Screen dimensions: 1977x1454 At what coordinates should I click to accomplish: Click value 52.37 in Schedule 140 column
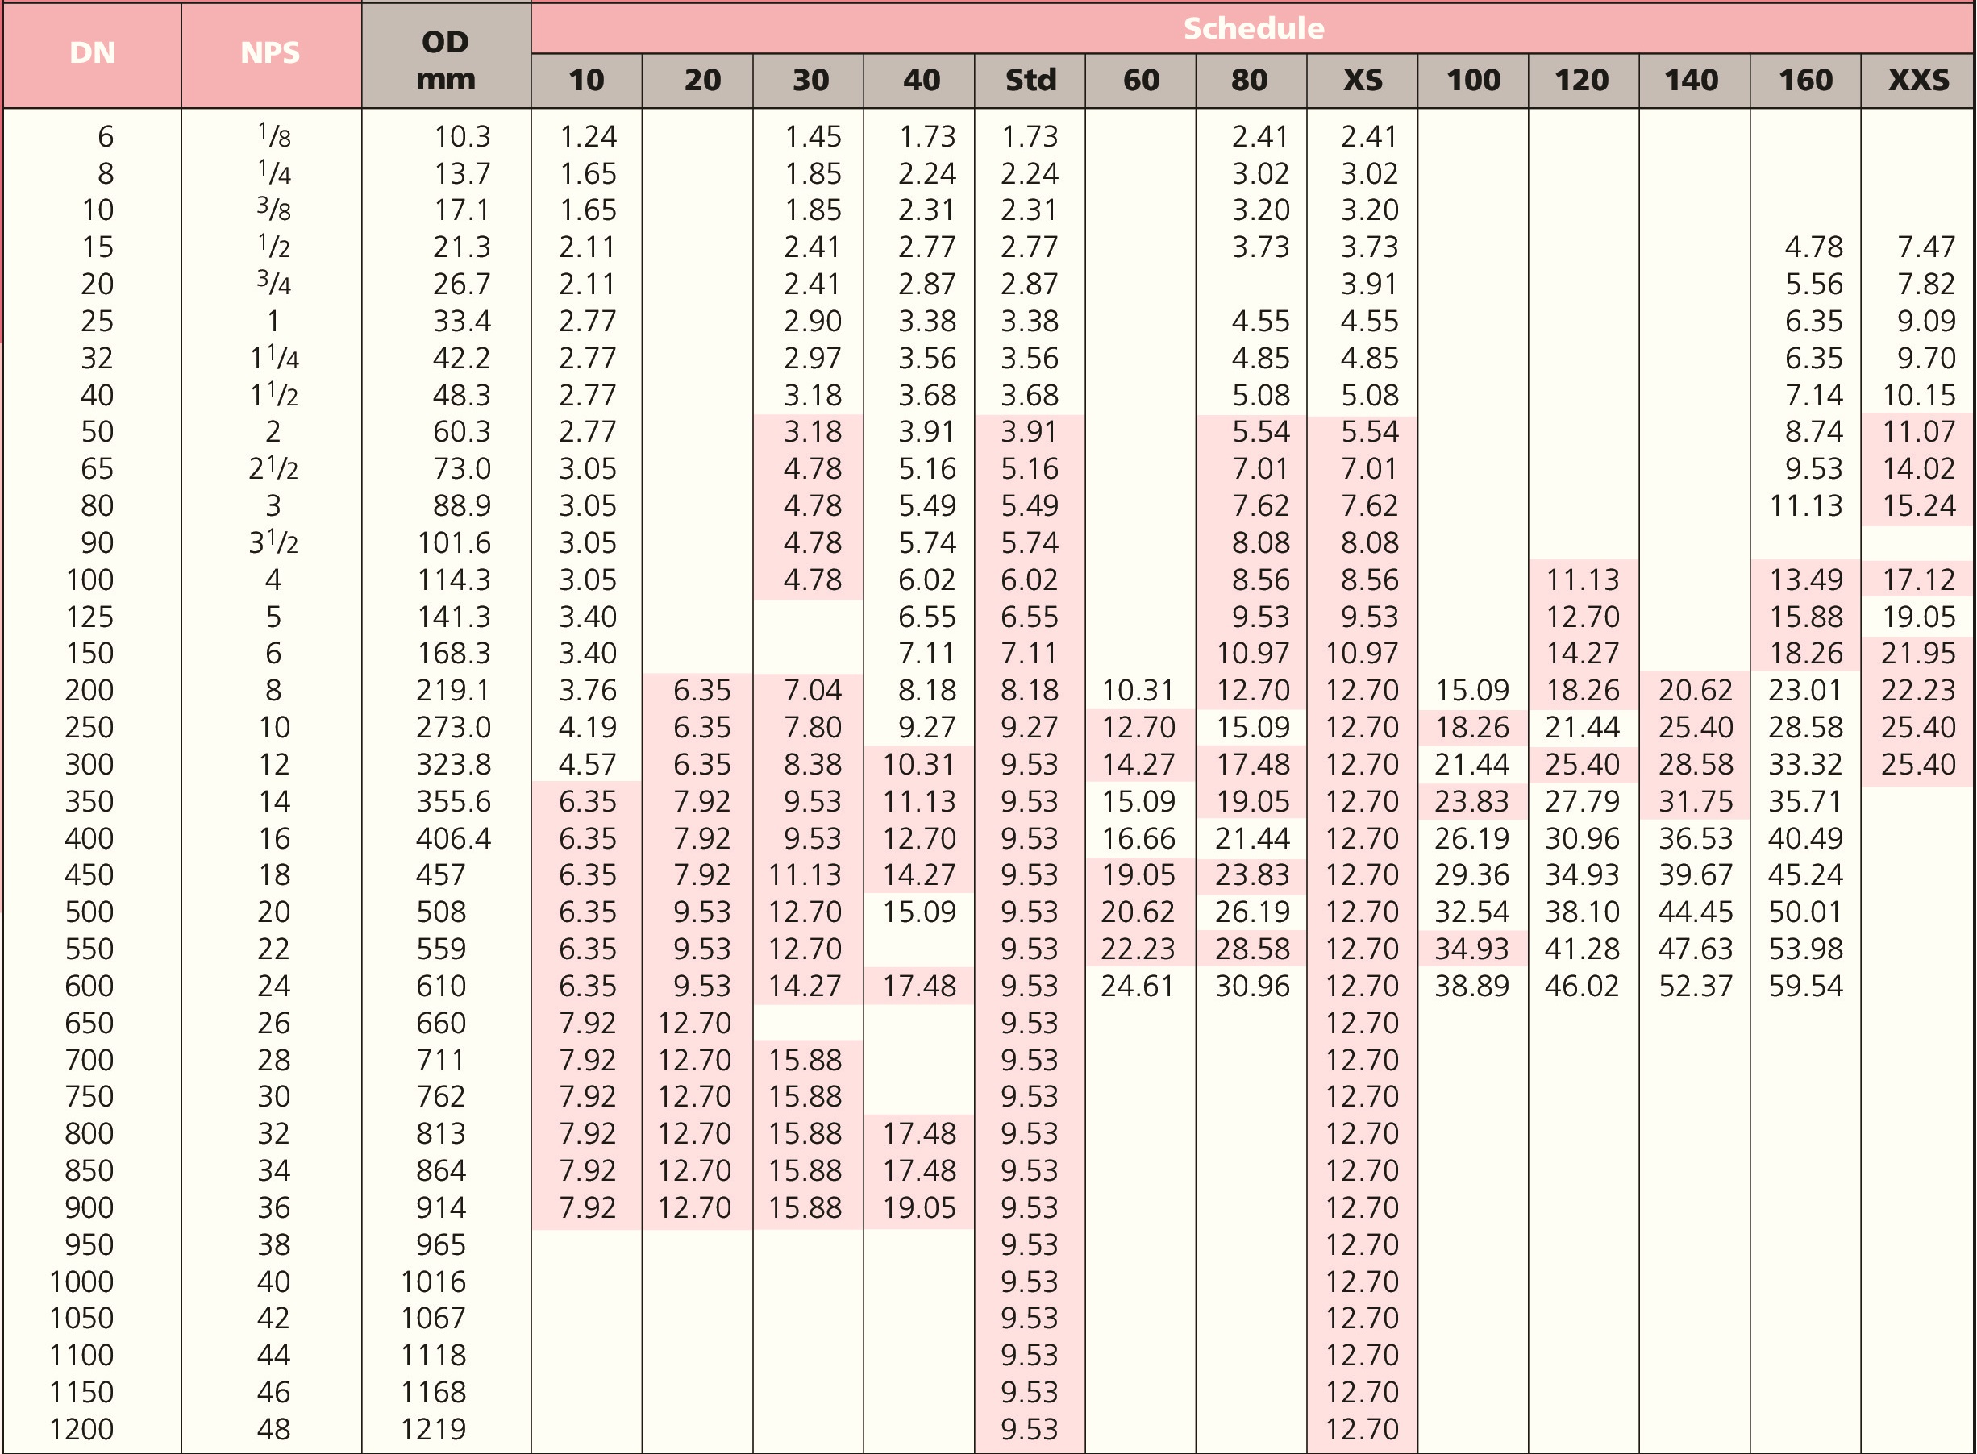(x=1696, y=986)
